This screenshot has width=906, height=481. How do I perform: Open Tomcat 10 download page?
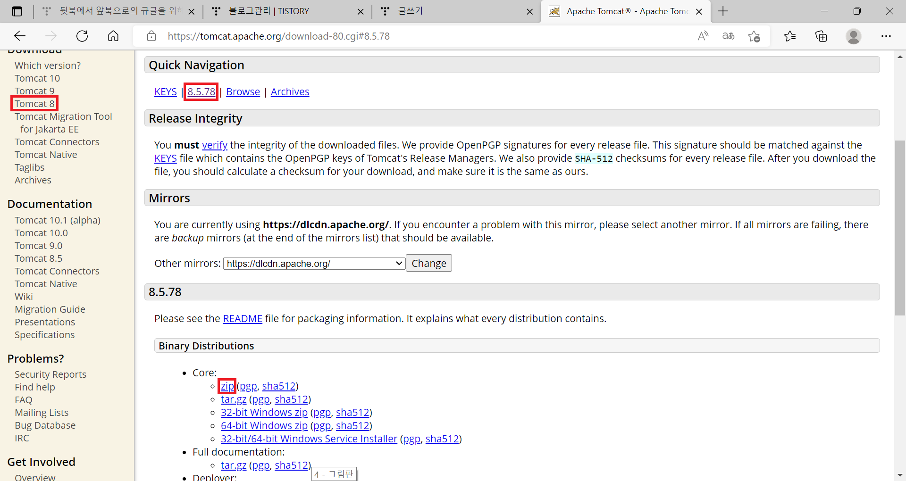(x=37, y=78)
